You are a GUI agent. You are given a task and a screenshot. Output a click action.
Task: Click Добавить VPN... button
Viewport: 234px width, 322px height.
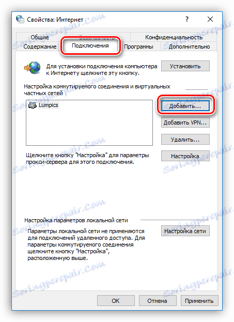click(185, 122)
